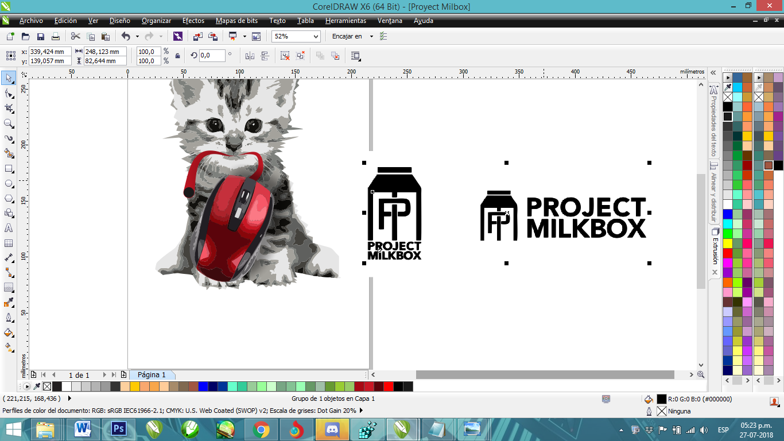Click the Import icon
The height and width of the screenshot is (441, 784).
click(198, 36)
